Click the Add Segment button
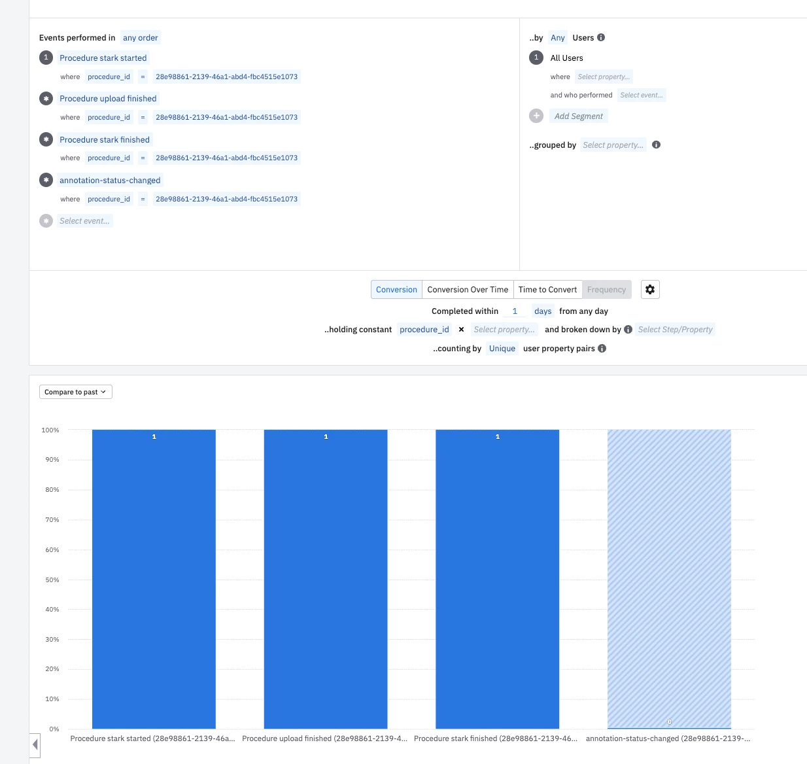The width and height of the screenshot is (807, 764). pyautogui.click(x=579, y=116)
